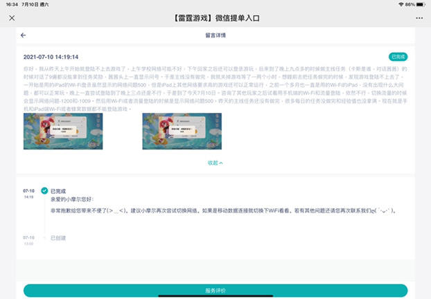Go back using the left arrow

pyautogui.click(x=23, y=35)
